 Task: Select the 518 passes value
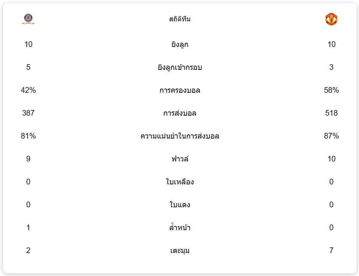coord(331,113)
